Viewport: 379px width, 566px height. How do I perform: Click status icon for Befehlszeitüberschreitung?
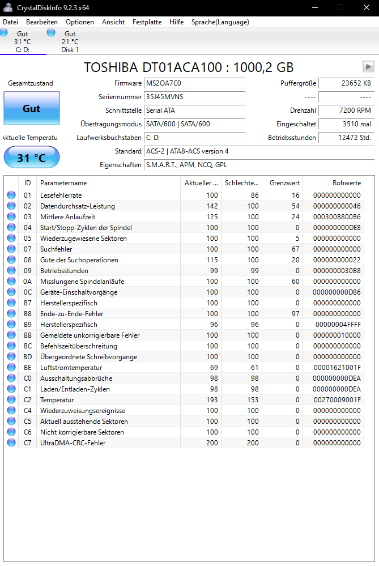point(11,346)
